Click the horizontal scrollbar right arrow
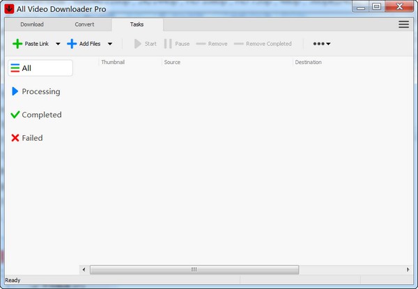Image resolution: width=418 pixels, height=289 pixels. 408,270
